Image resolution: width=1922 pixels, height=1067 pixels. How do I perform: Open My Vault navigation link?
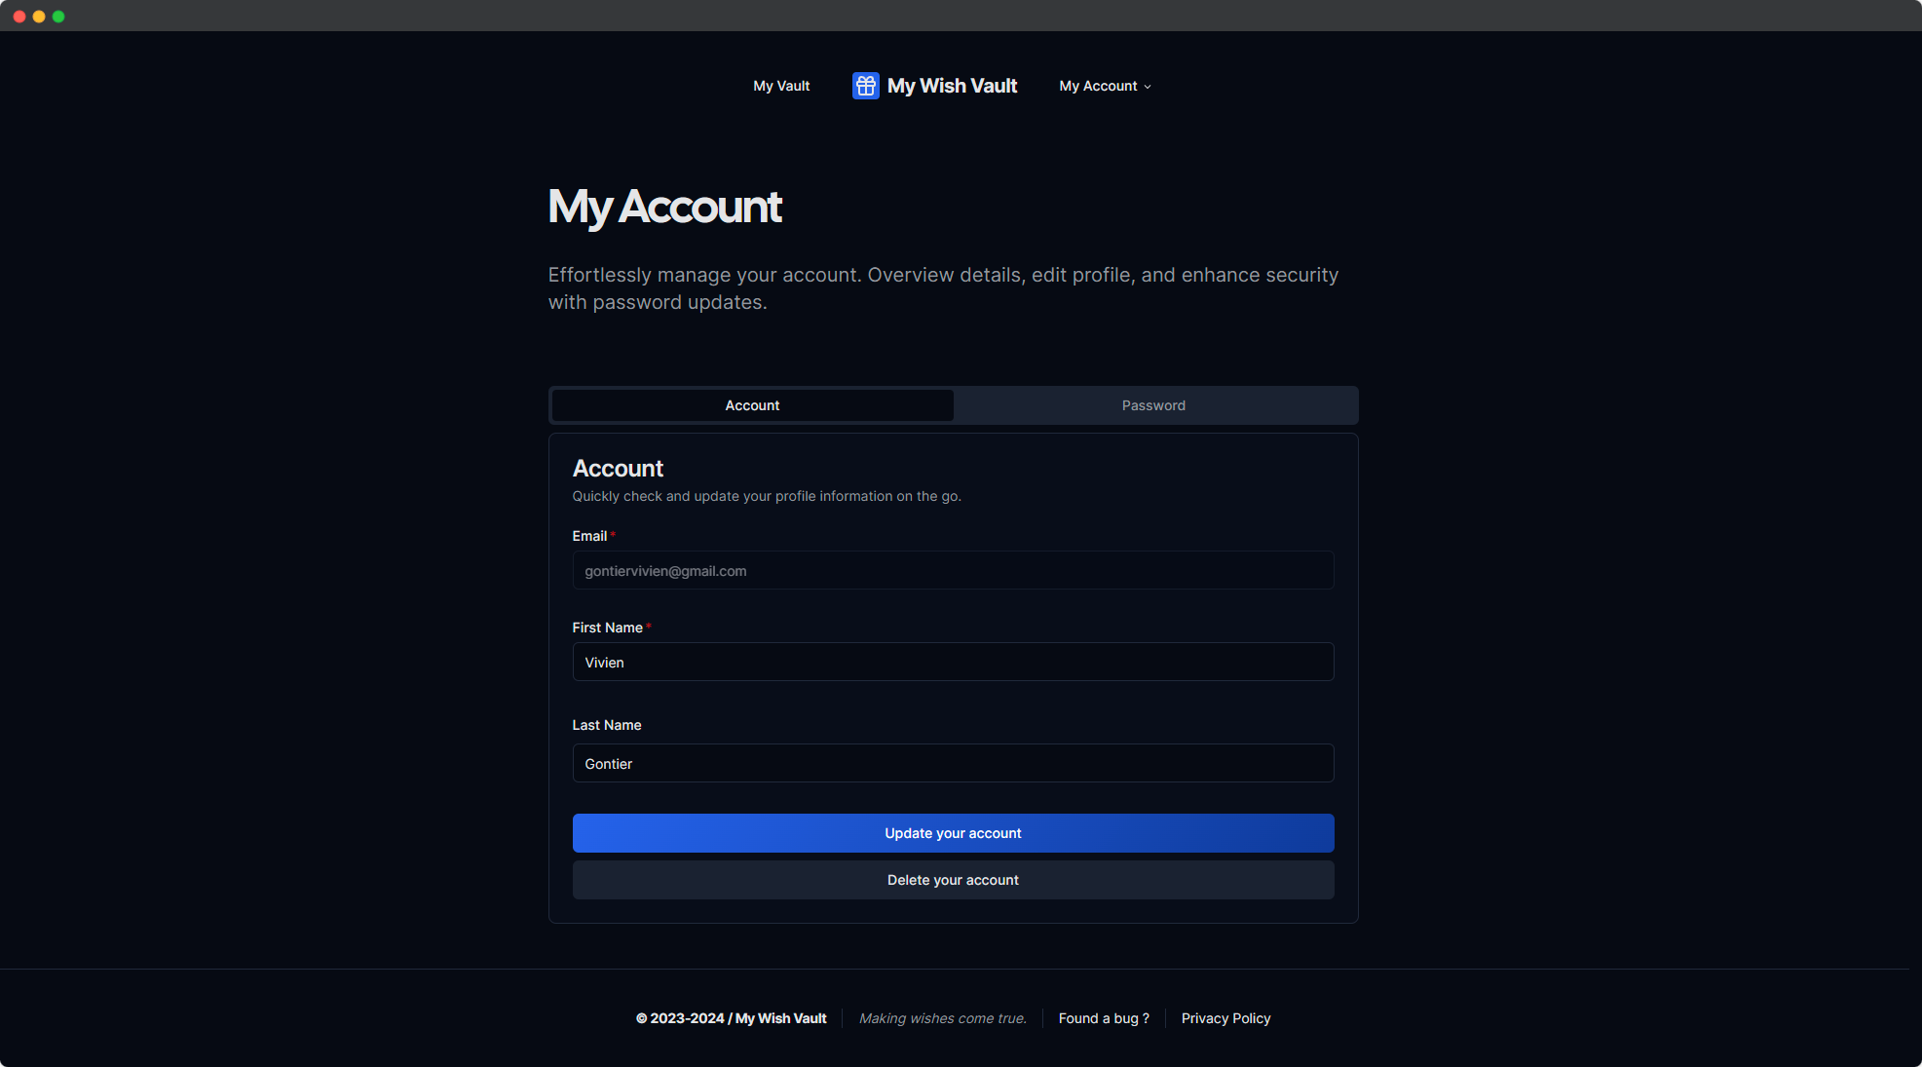(781, 86)
